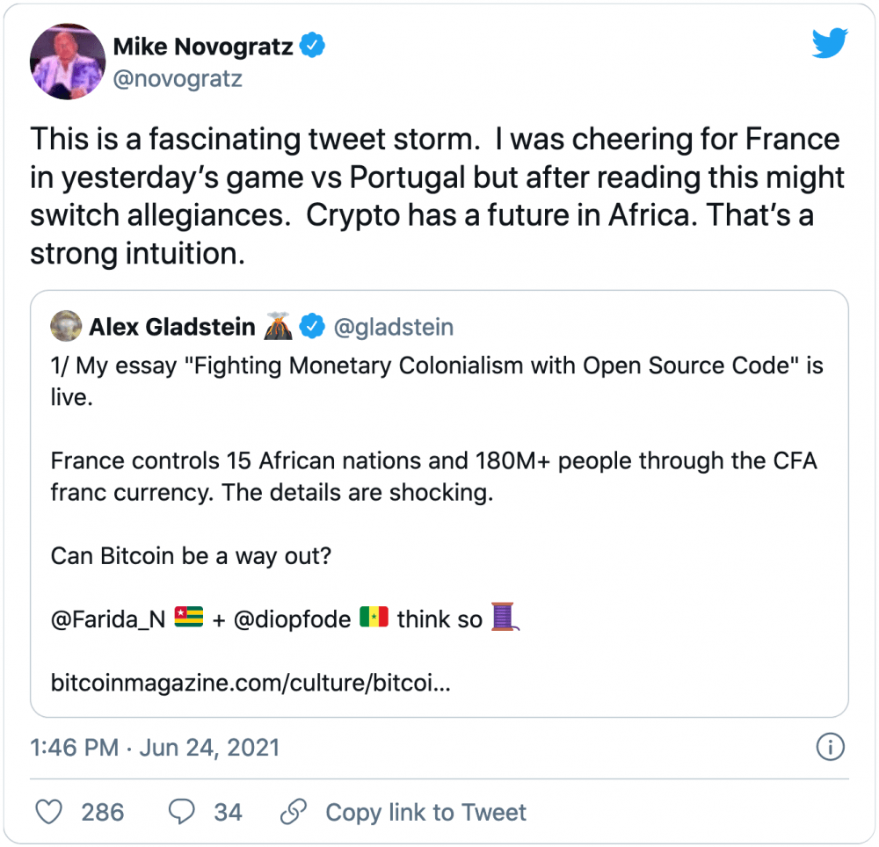This screenshot has width=879, height=847.
Task: Click Alex Gladstein's small avatar
Action: pyautogui.click(x=66, y=328)
